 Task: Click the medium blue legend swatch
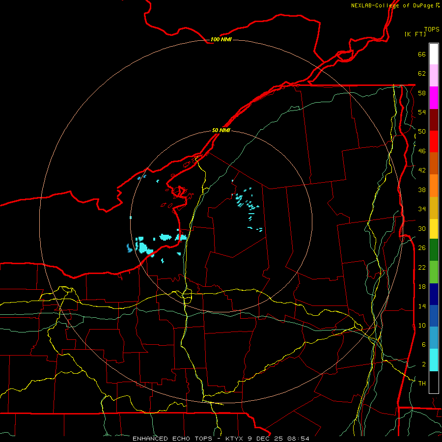pos(434,316)
